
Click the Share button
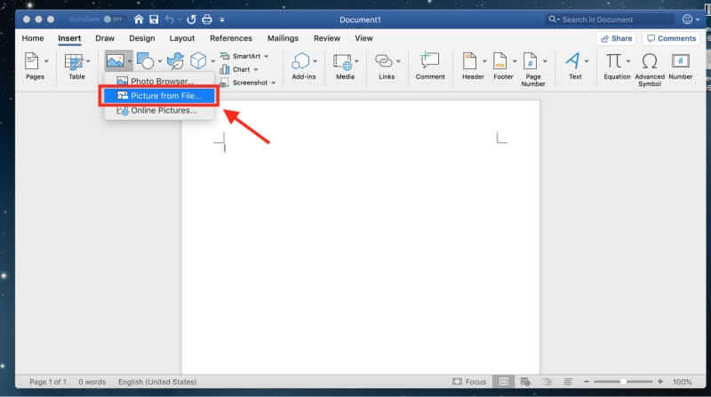(616, 38)
